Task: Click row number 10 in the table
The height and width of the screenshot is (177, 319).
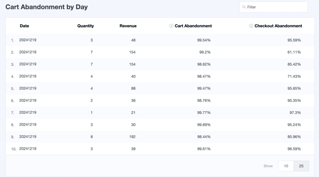Action: pyautogui.click(x=13, y=149)
